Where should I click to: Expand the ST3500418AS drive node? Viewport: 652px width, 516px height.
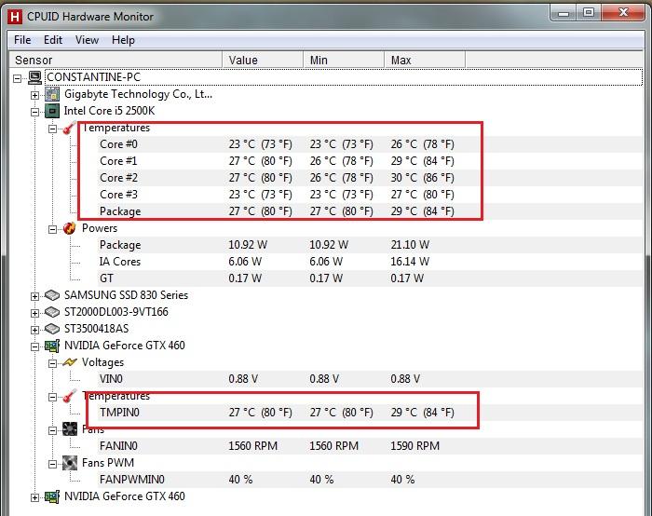[35, 330]
